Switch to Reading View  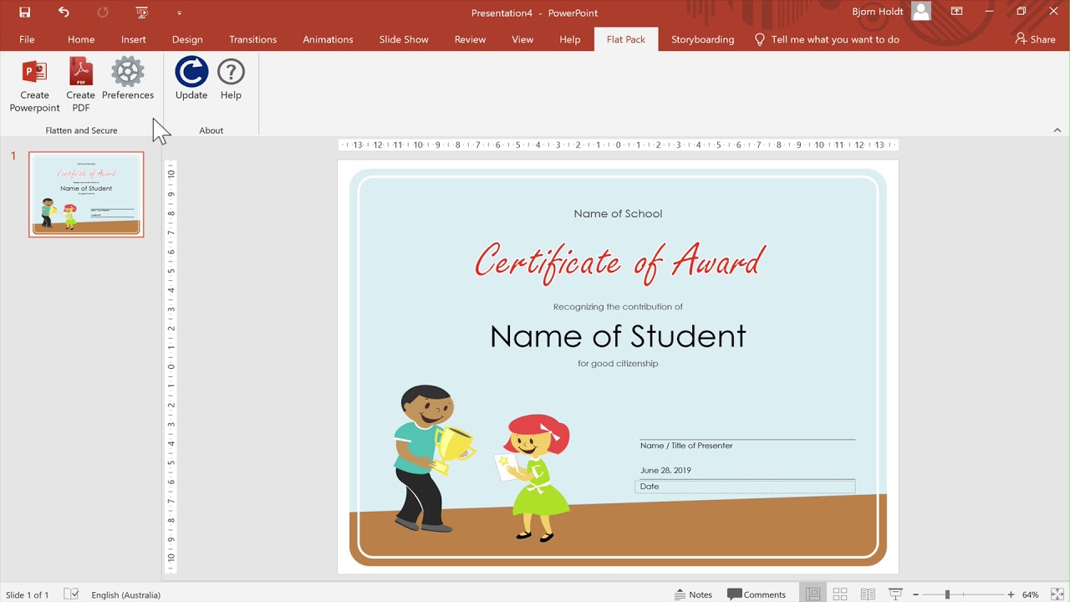(868, 594)
